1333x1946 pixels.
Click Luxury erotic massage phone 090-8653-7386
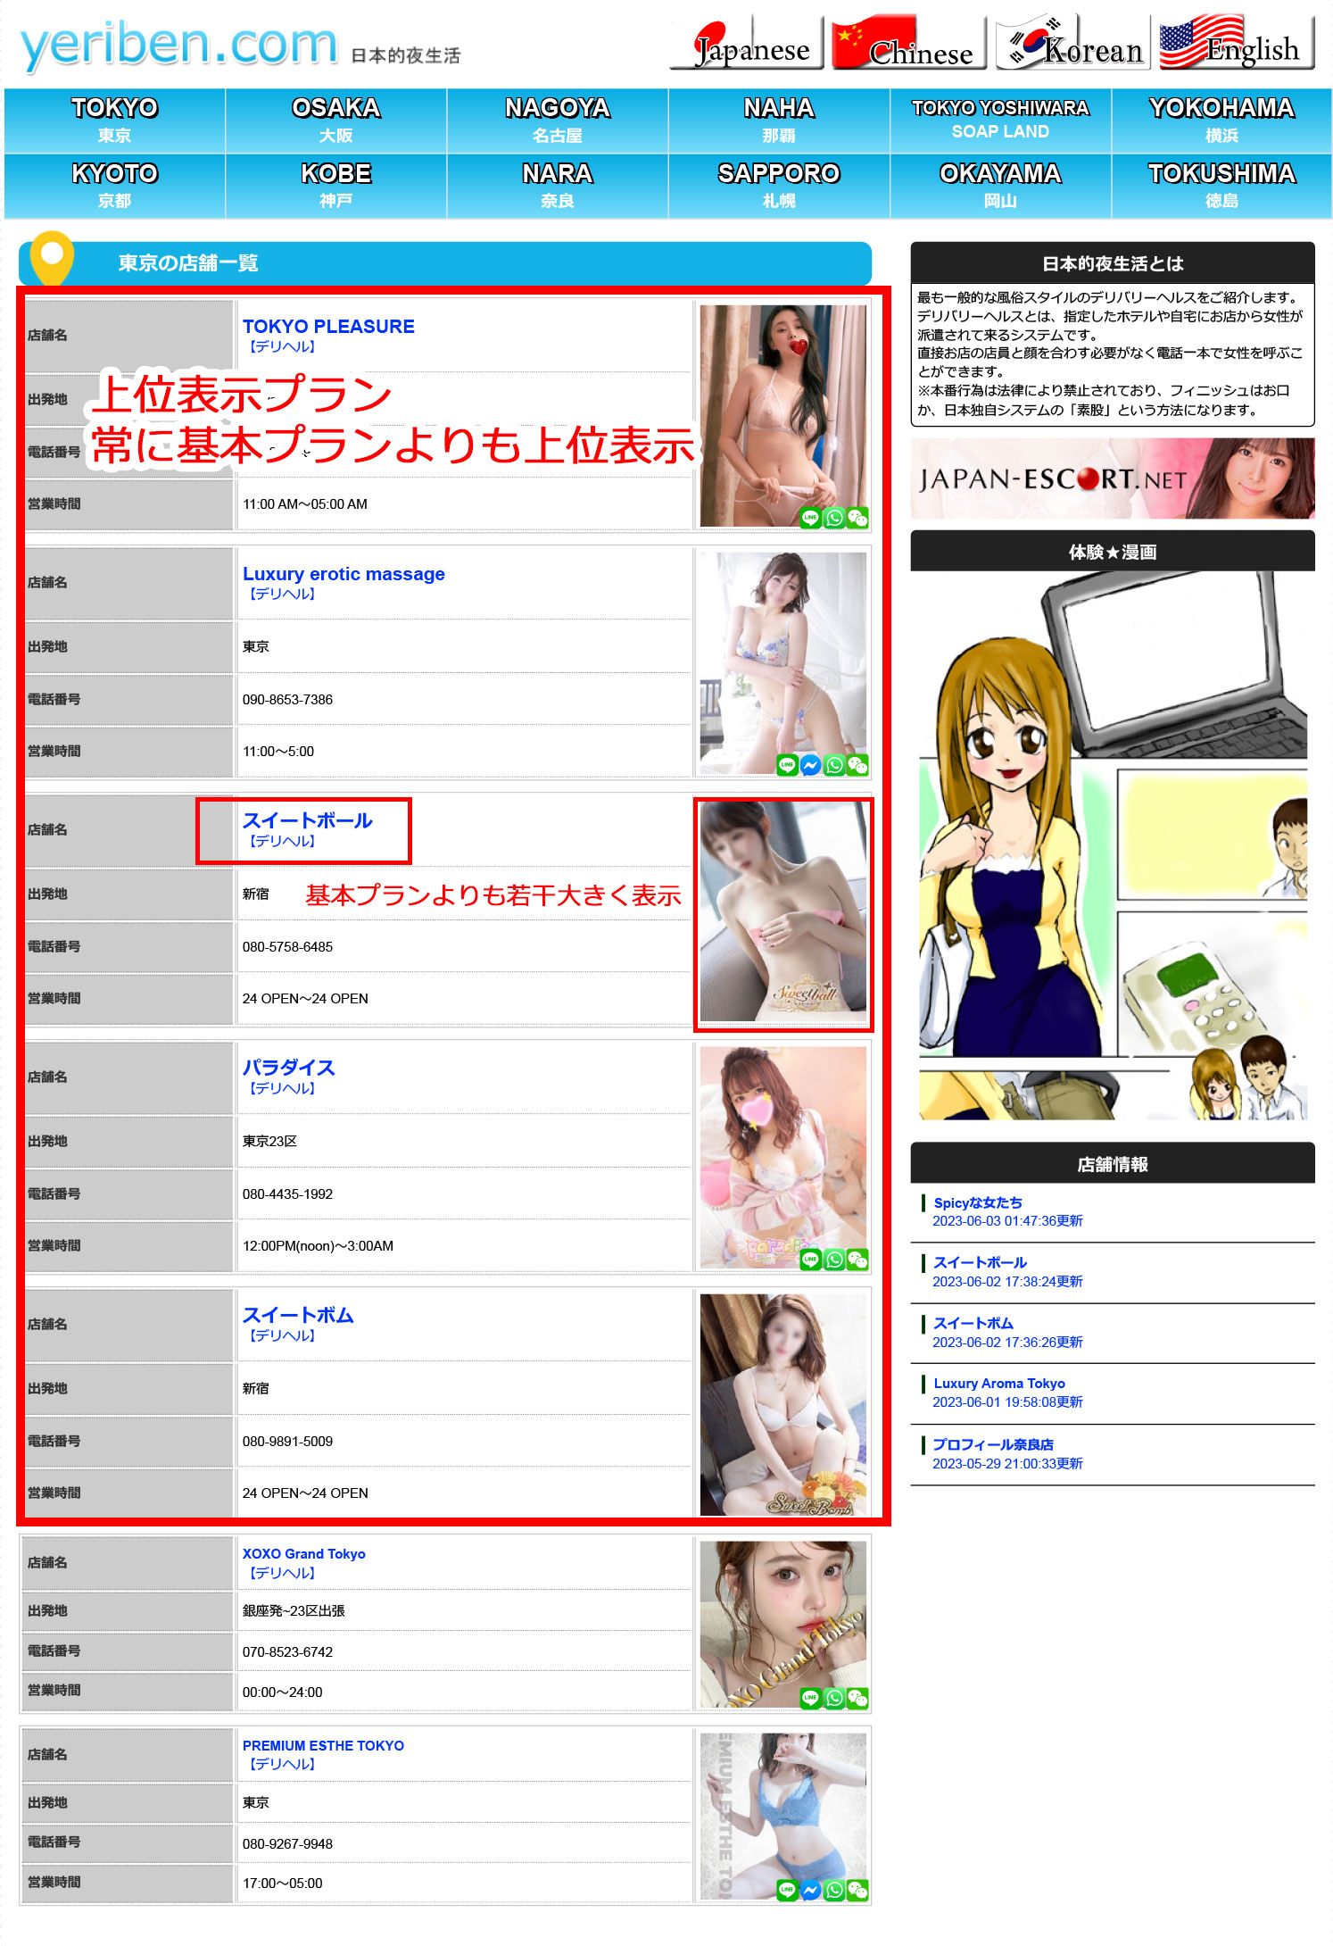click(x=287, y=700)
